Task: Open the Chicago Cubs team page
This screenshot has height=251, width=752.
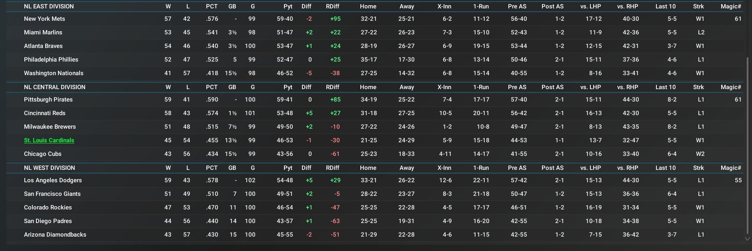Action: [x=42, y=154]
